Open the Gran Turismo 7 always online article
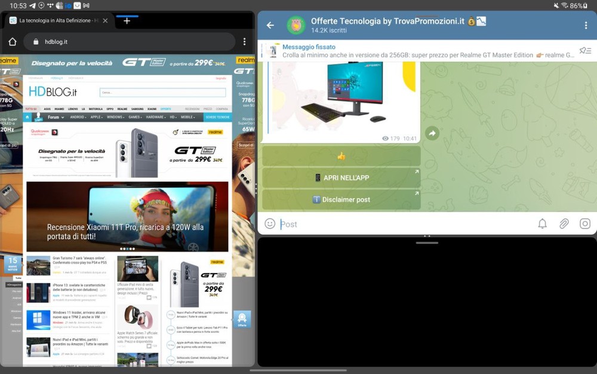The width and height of the screenshot is (597, 374). (x=80, y=260)
